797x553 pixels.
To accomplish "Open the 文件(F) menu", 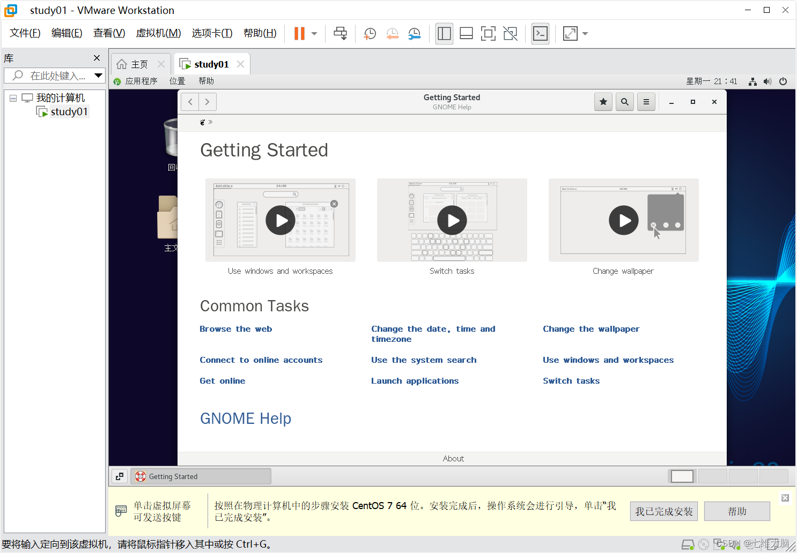I will click(25, 33).
